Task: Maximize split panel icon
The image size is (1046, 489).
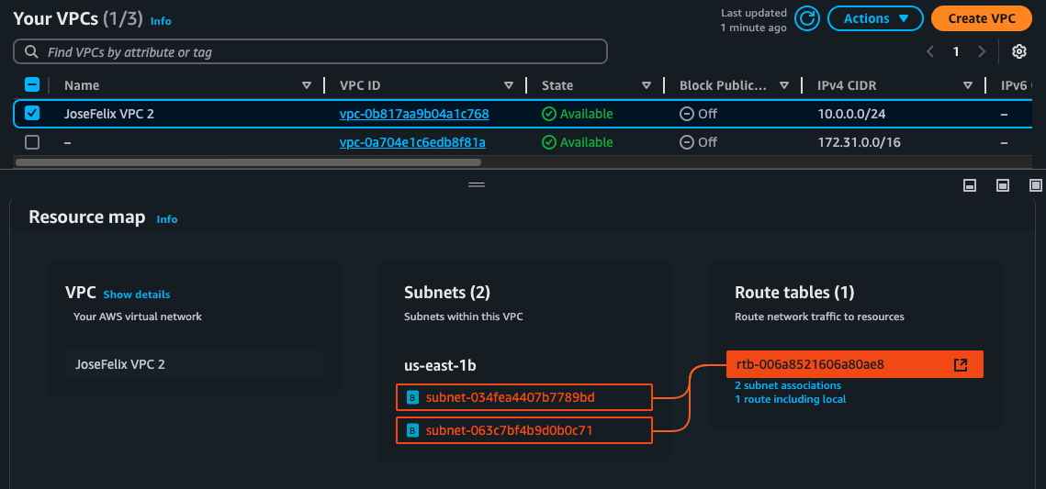Action: [x=1035, y=185]
